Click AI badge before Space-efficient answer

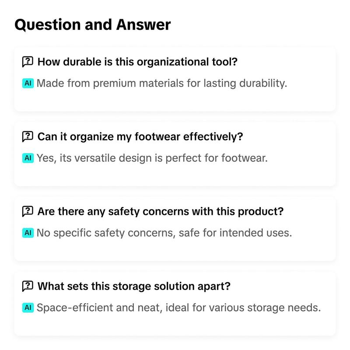pos(28,308)
